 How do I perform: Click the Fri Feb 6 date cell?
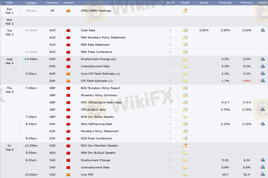click(9, 148)
